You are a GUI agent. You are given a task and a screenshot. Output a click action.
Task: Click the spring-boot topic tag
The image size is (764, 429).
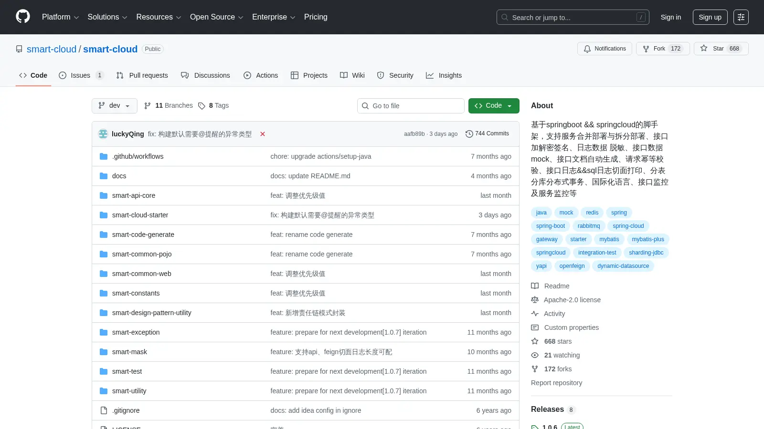tap(551, 226)
